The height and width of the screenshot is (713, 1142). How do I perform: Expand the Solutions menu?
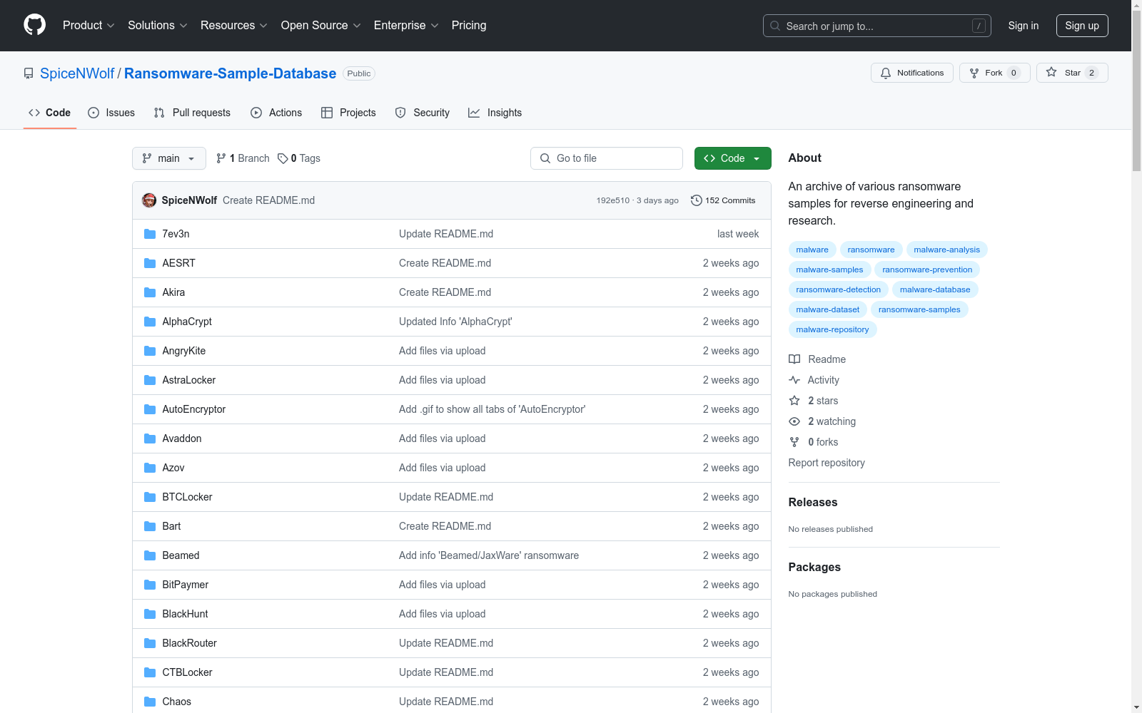(158, 25)
